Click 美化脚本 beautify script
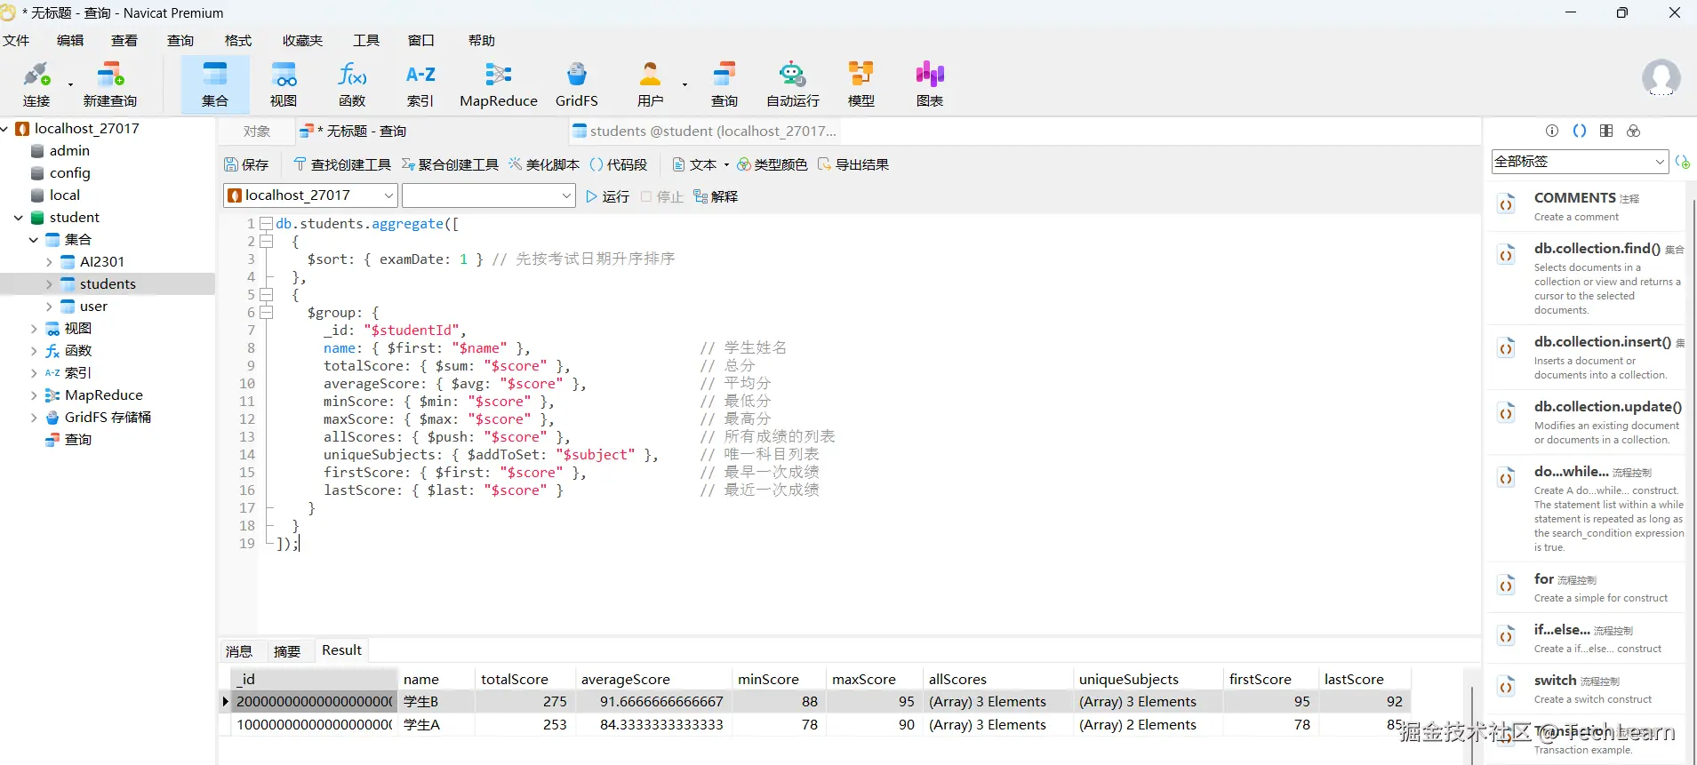The height and width of the screenshot is (765, 1697). point(544,164)
